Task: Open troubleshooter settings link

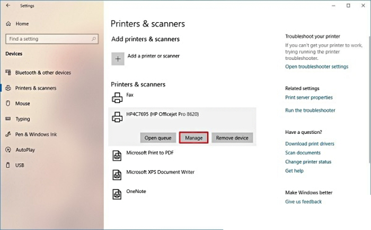Action: tap(316, 67)
